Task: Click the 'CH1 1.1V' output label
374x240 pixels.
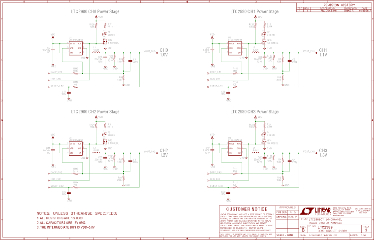Action: click(323, 53)
